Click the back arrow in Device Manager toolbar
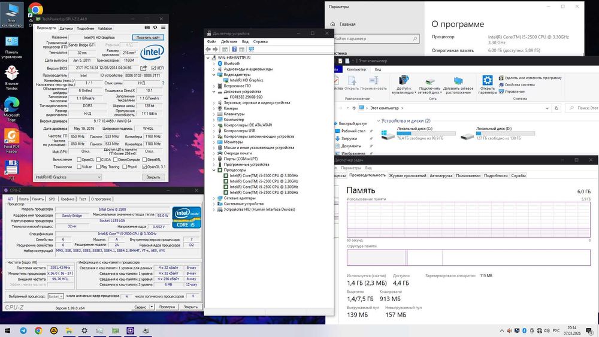This screenshot has width=599, height=337. [x=208, y=49]
